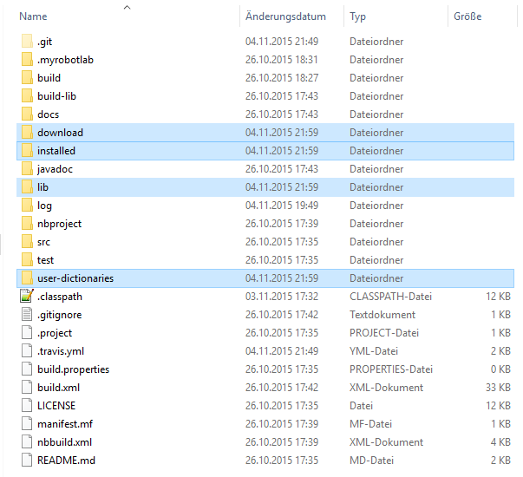The height and width of the screenshot is (477, 523).
Task: Click the .project file icon
Action: point(27,332)
